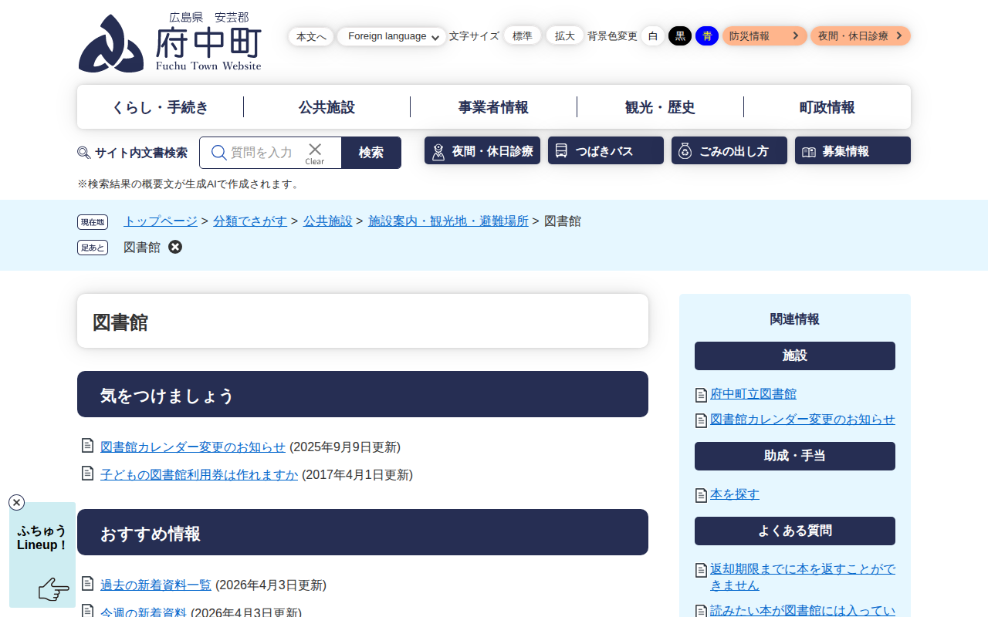Open 募集情報 book icon shortcut
Viewport: 988px width, 617px height.
pos(853,151)
